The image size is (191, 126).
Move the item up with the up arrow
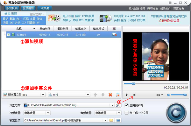click(x=95, y=95)
